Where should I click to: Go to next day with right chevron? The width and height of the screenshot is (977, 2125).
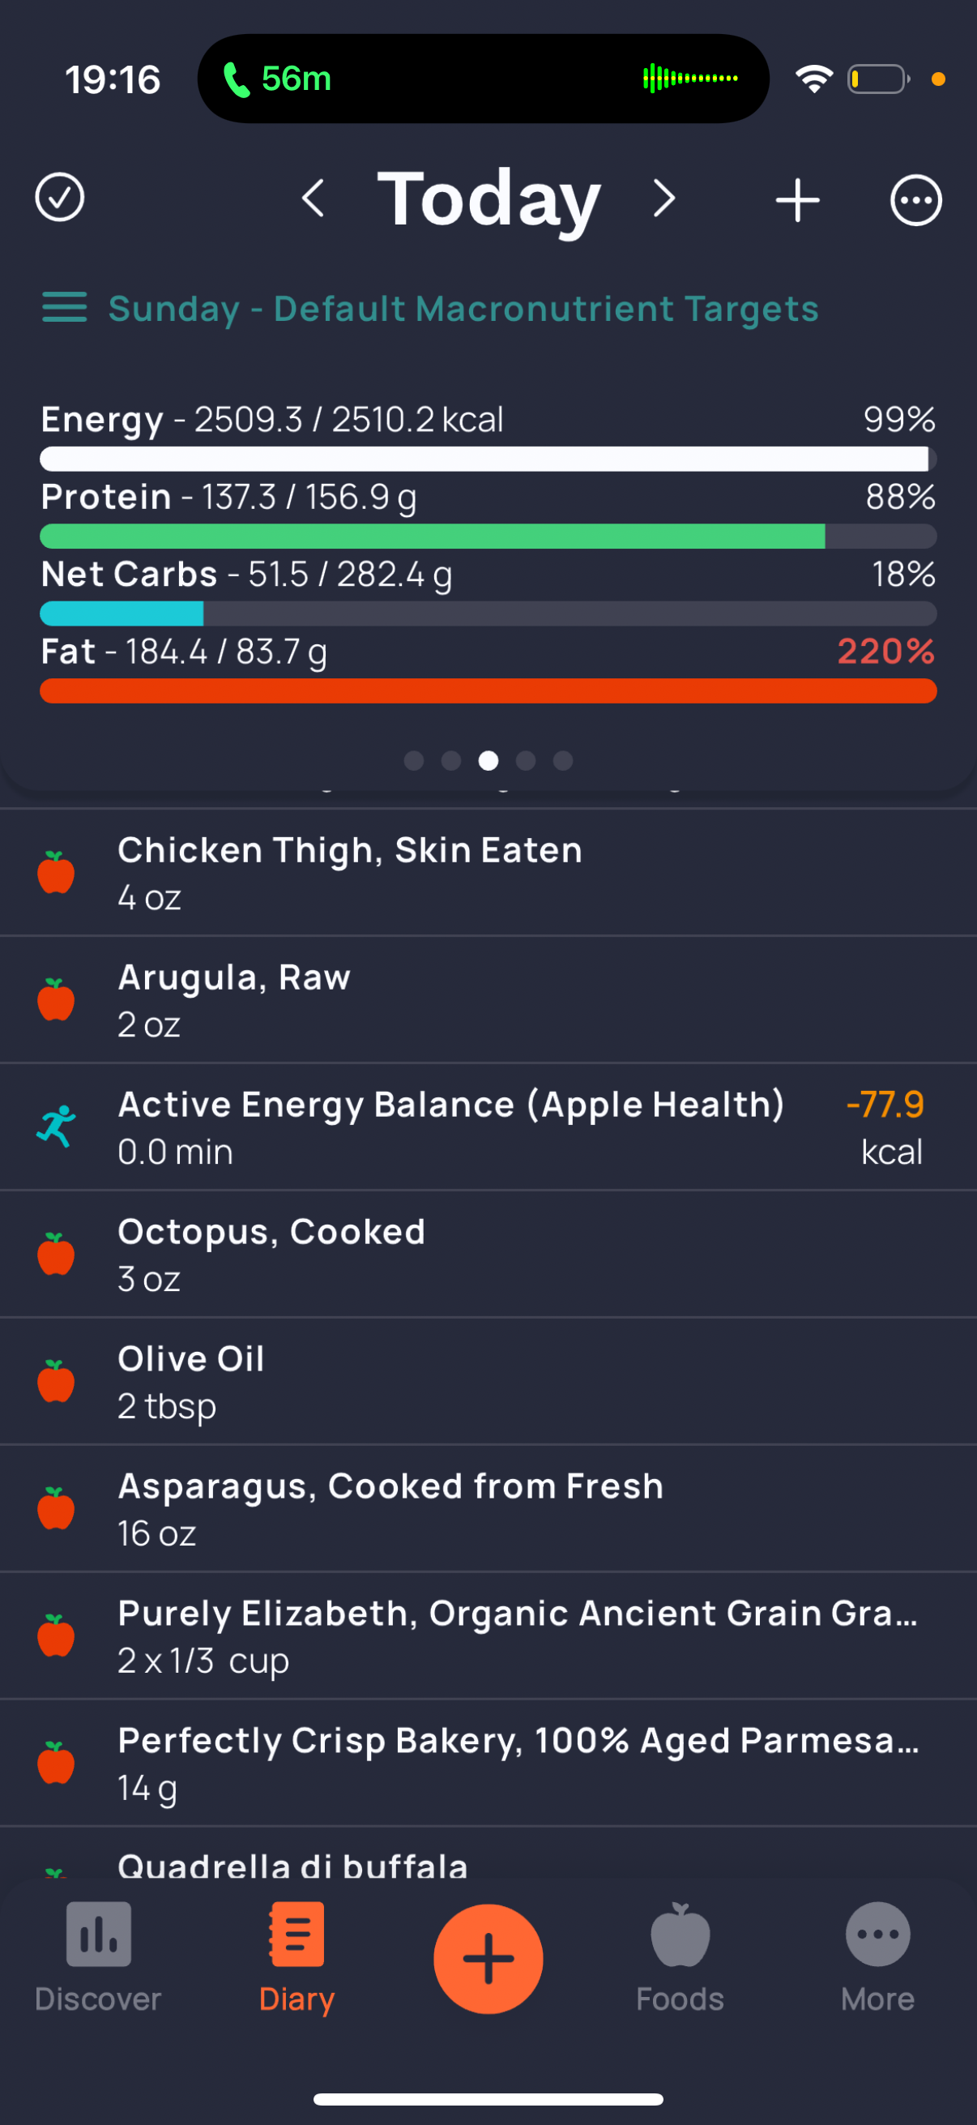pos(664,198)
